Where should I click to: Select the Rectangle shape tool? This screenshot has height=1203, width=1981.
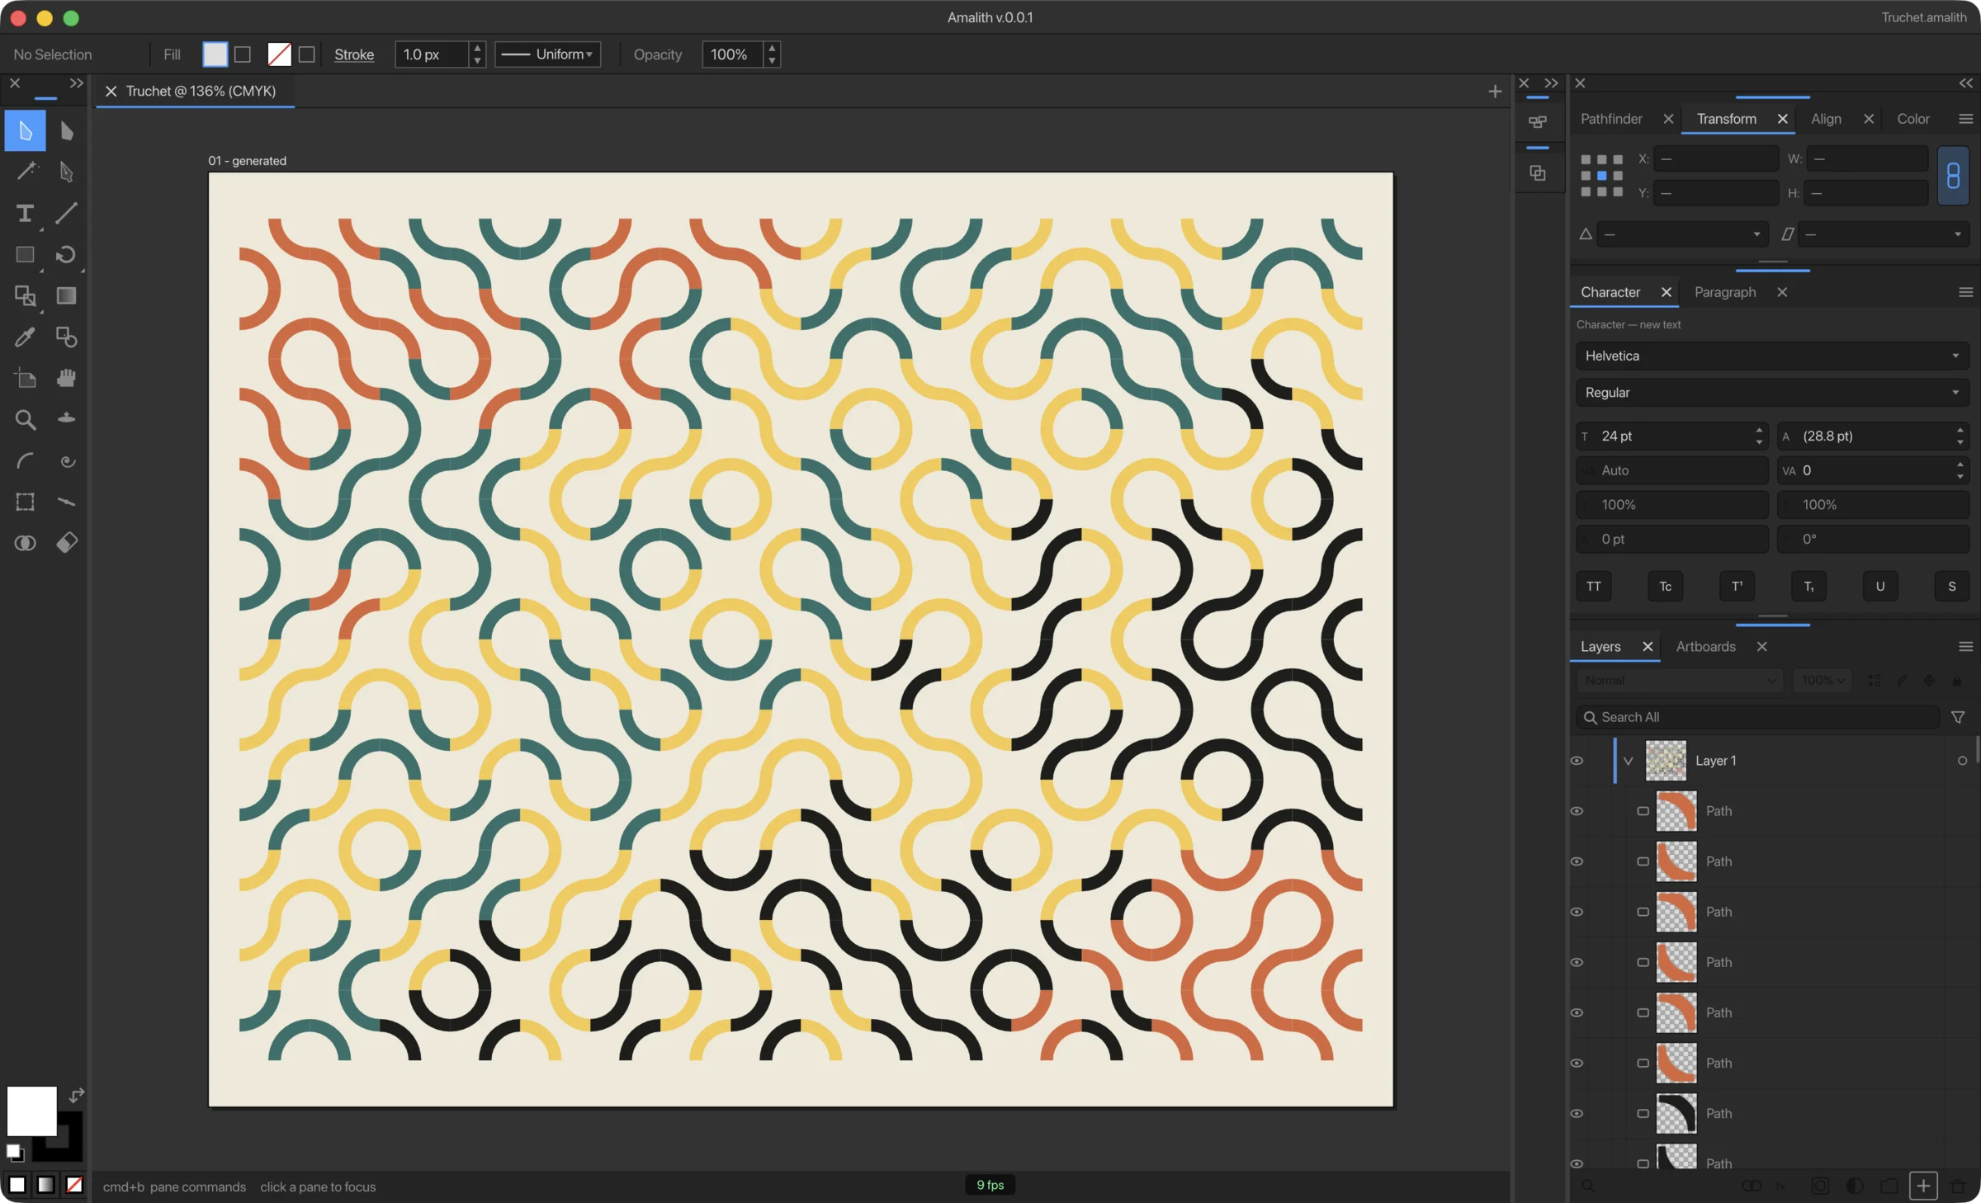tap(25, 254)
